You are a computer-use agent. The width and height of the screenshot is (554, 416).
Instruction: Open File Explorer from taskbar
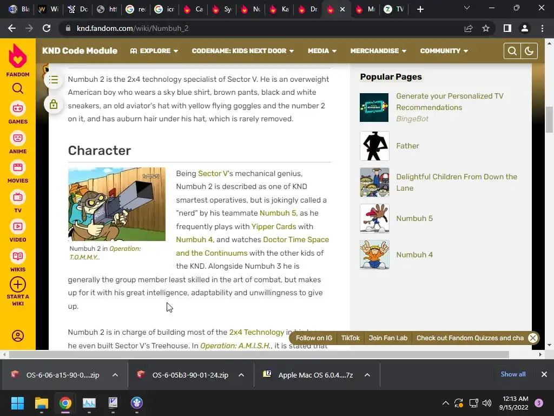[41, 402]
